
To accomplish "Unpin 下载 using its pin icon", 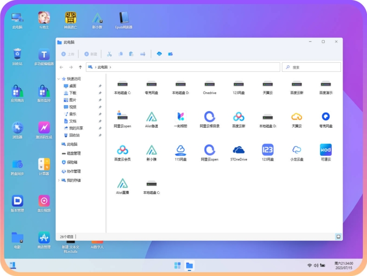I will (100, 93).
